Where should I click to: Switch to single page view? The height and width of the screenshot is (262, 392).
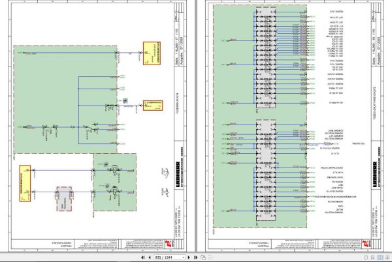coord(366,257)
